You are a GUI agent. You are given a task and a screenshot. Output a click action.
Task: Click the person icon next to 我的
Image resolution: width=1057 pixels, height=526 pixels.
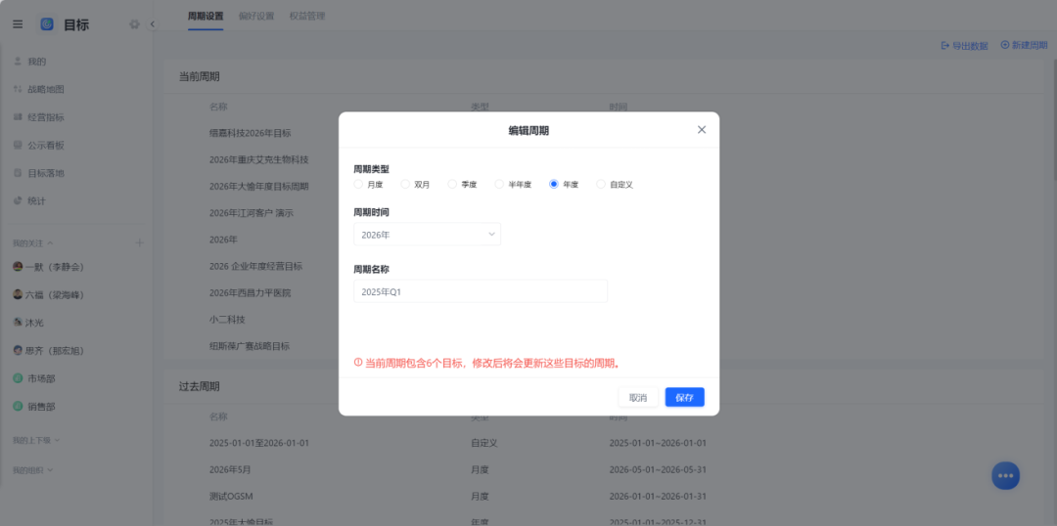coord(19,62)
